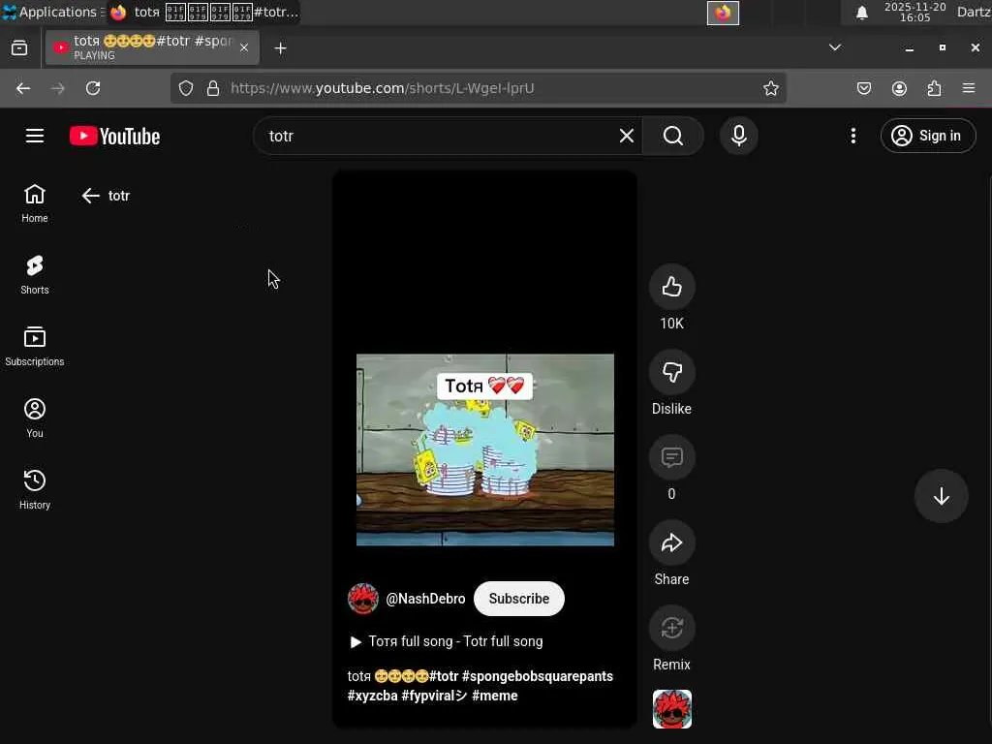Click the Firefox back button
992x744 pixels.
[23, 88]
